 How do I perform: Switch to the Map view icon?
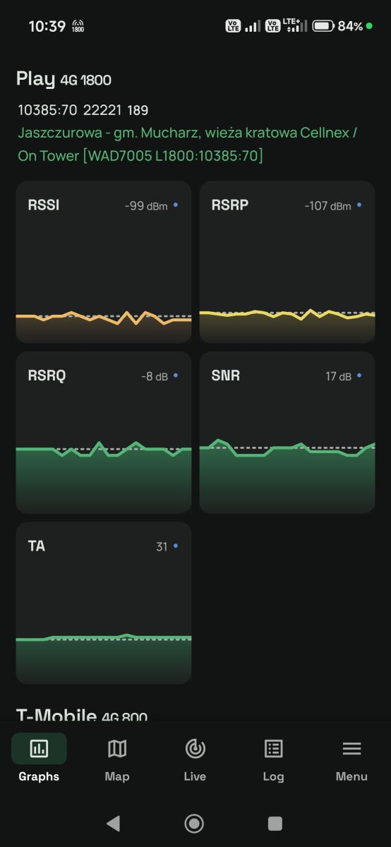(117, 749)
